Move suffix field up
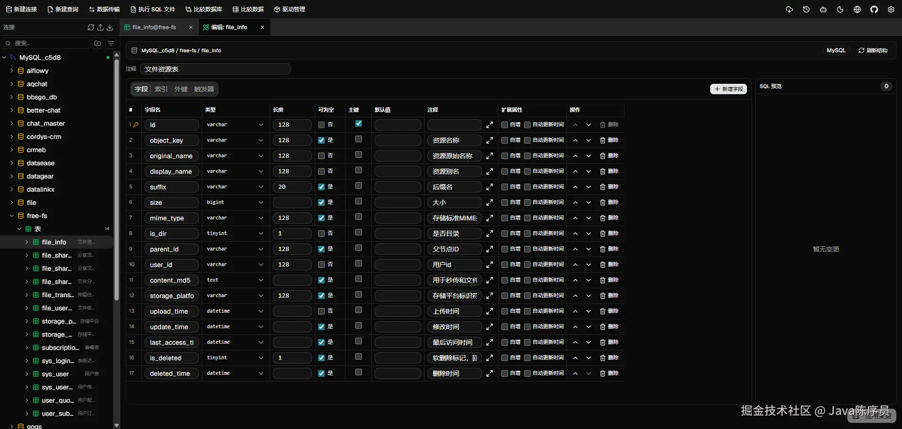 575,187
